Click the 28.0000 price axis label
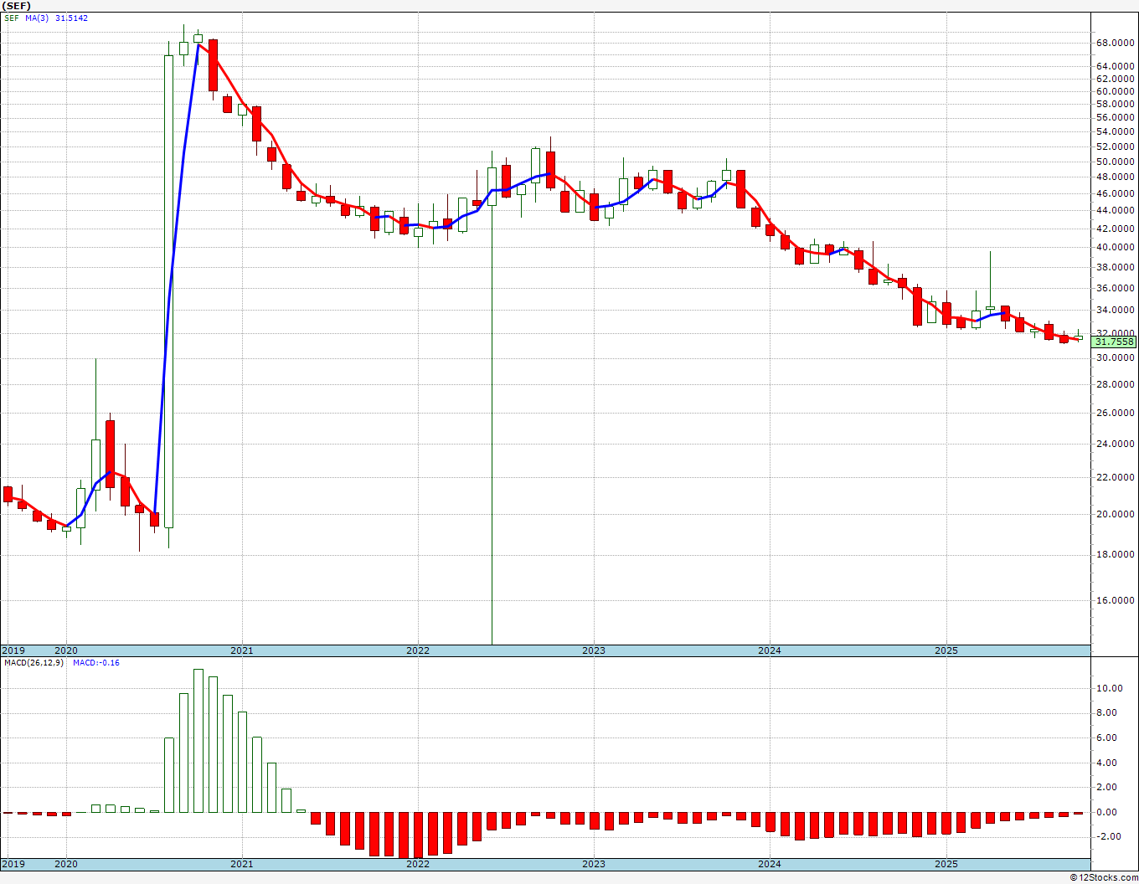Image resolution: width=1139 pixels, height=884 pixels. coord(1116,385)
